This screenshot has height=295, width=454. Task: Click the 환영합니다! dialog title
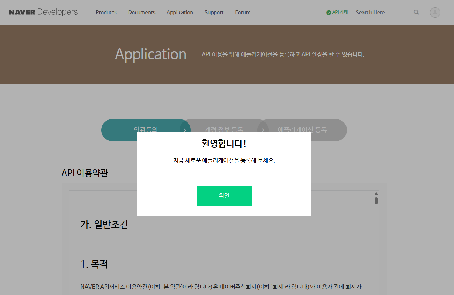[x=224, y=144]
